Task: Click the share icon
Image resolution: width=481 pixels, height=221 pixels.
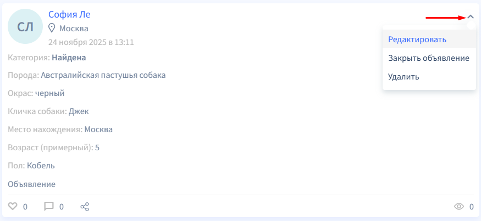Action: 85,207
